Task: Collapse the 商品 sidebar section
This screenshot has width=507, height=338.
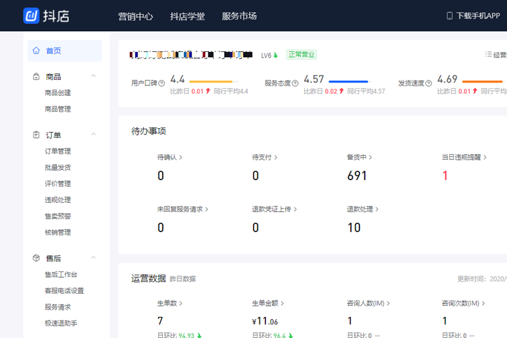Action: click(93, 77)
